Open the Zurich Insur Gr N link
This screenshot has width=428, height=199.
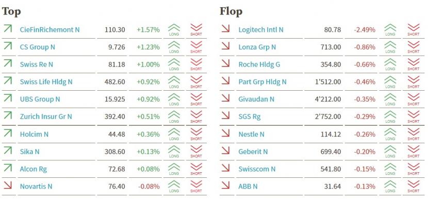click(x=46, y=117)
